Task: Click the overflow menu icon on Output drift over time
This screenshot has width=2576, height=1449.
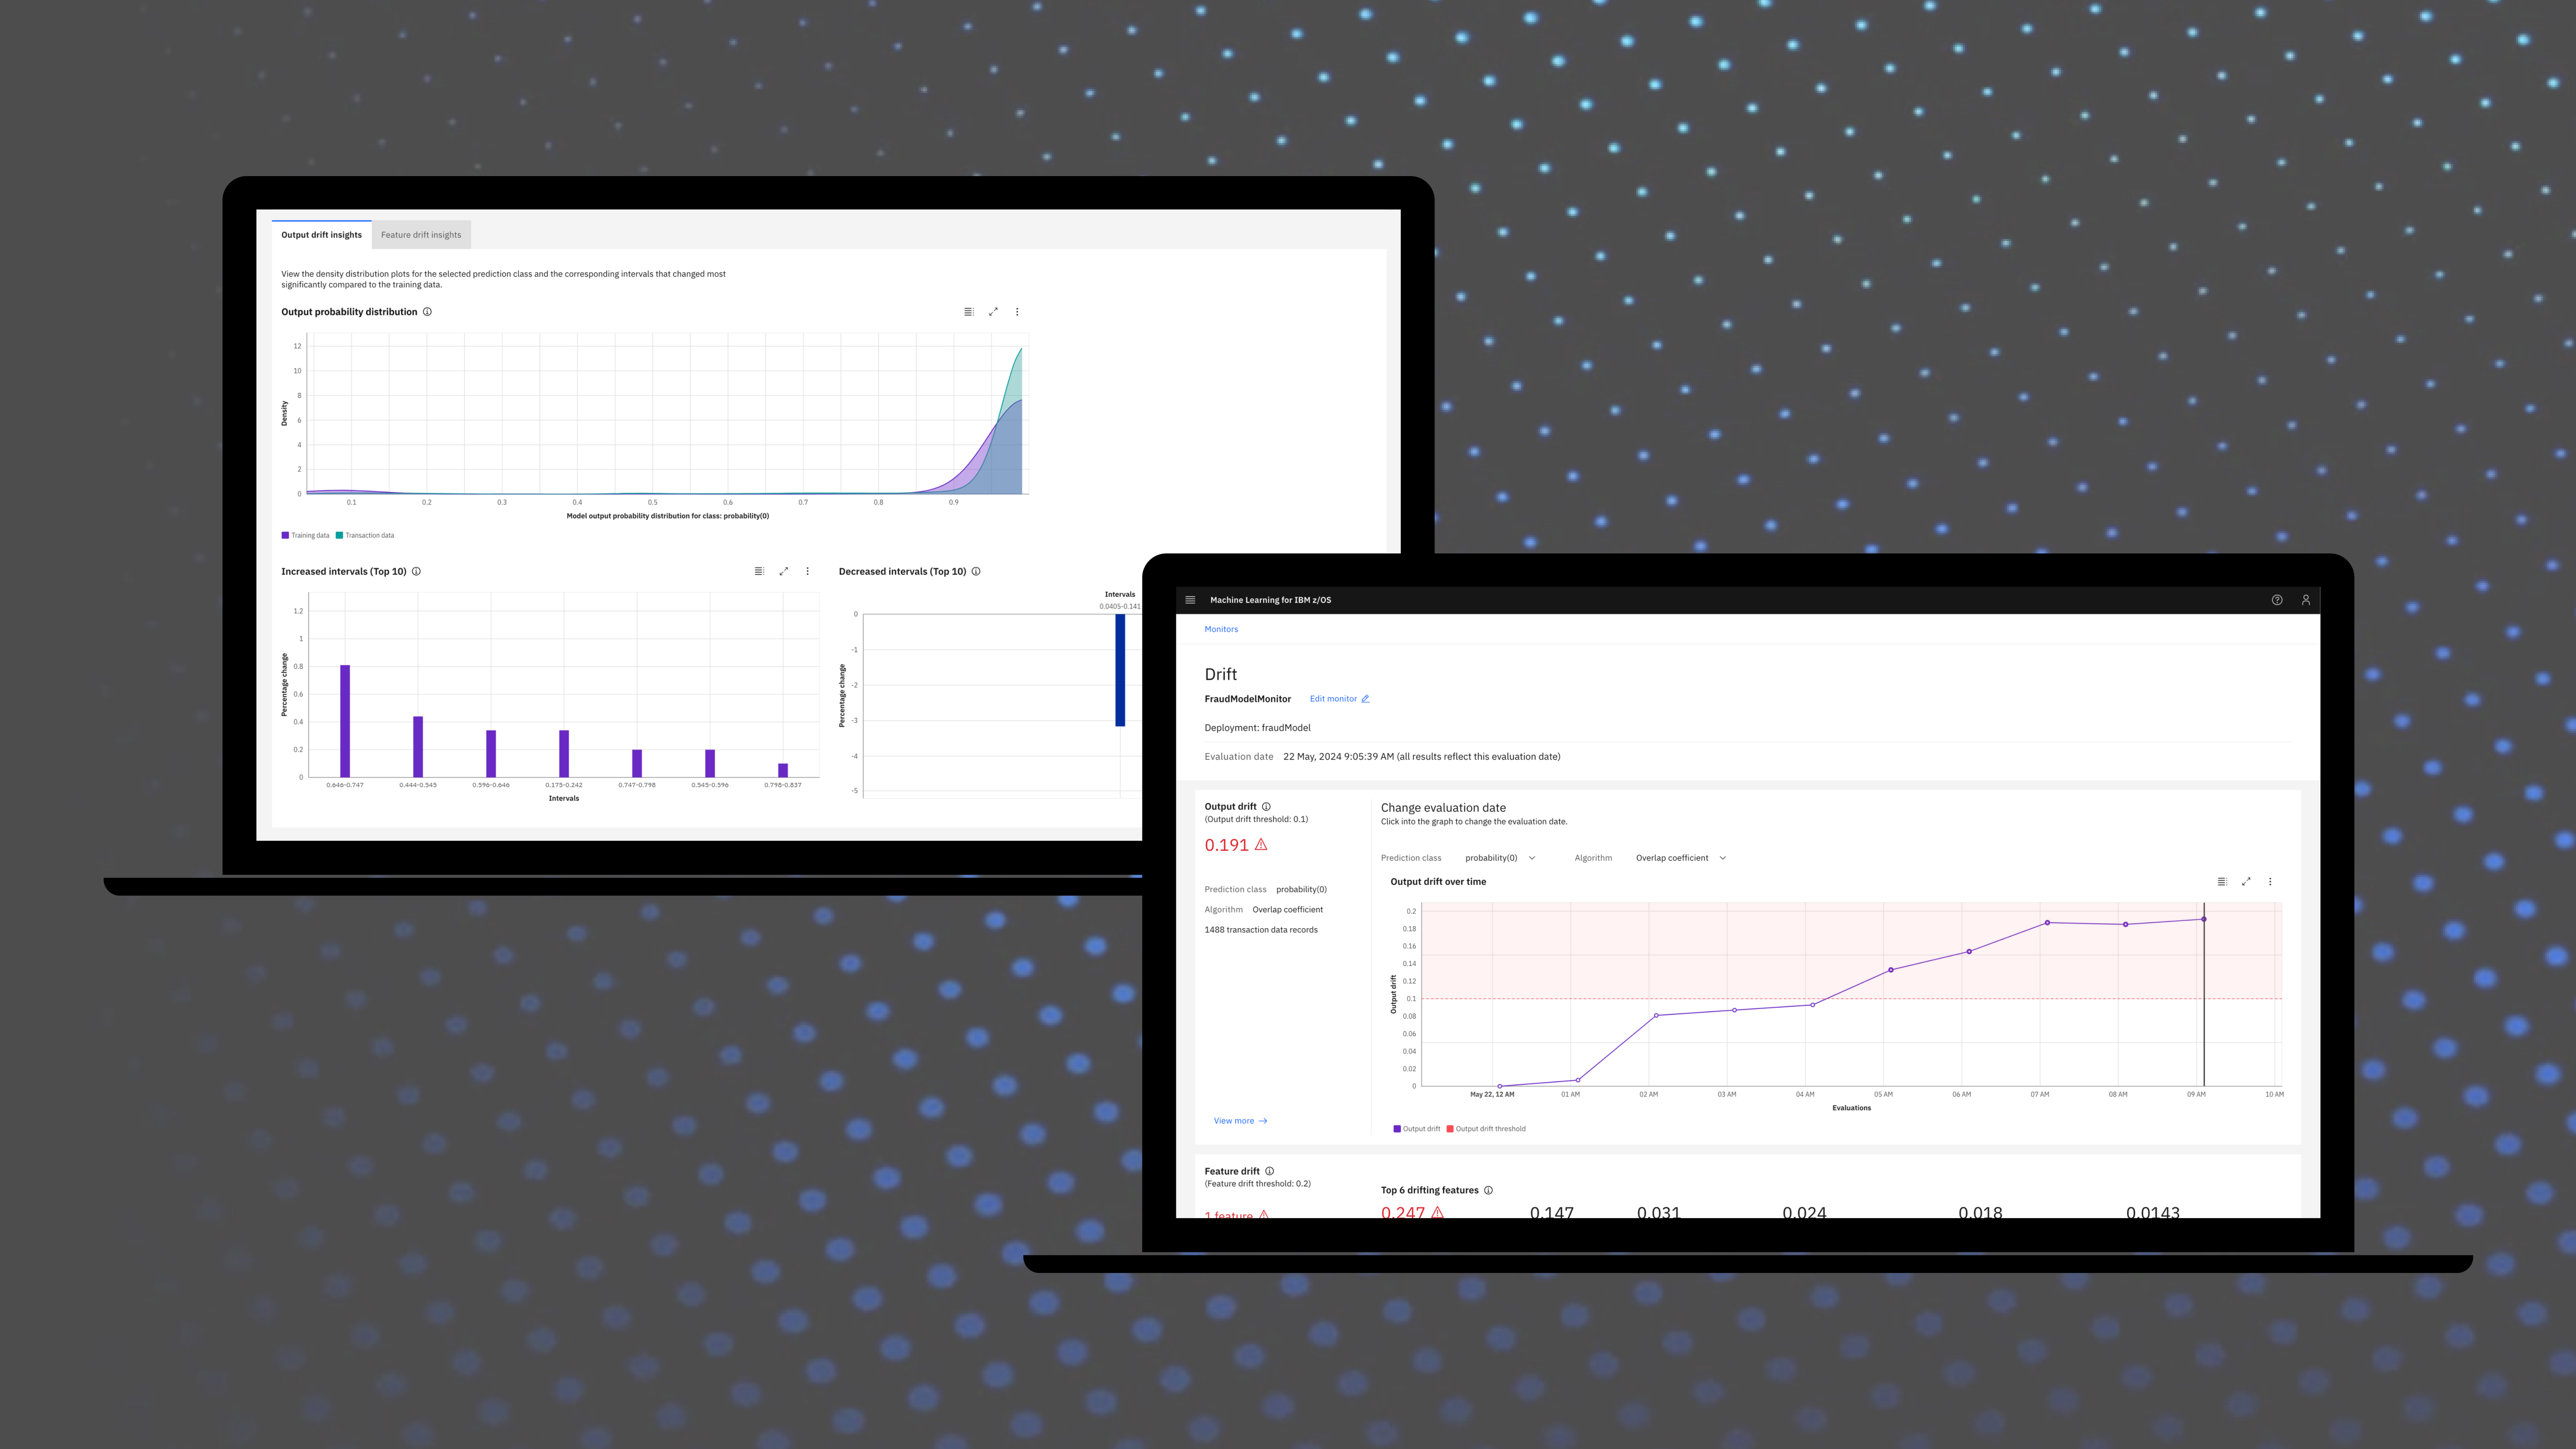Action: tap(2270, 881)
